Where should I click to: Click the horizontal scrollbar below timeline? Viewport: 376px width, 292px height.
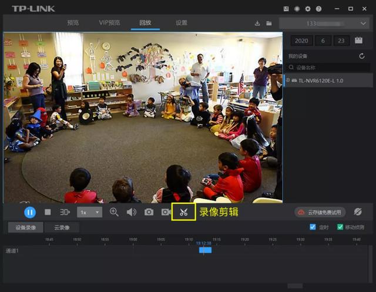click(x=295, y=286)
